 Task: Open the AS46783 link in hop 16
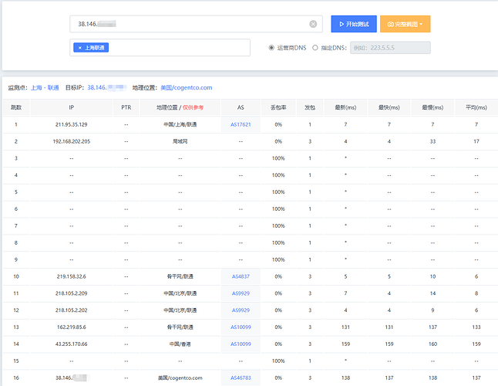coord(241,378)
